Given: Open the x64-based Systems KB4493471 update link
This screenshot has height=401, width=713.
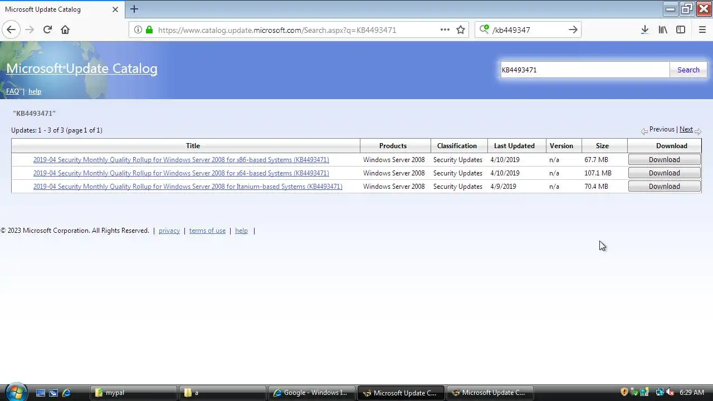Looking at the screenshot, I should [181, 173].
